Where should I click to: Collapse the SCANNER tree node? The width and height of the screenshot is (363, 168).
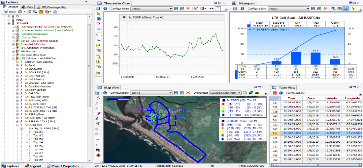9,23
